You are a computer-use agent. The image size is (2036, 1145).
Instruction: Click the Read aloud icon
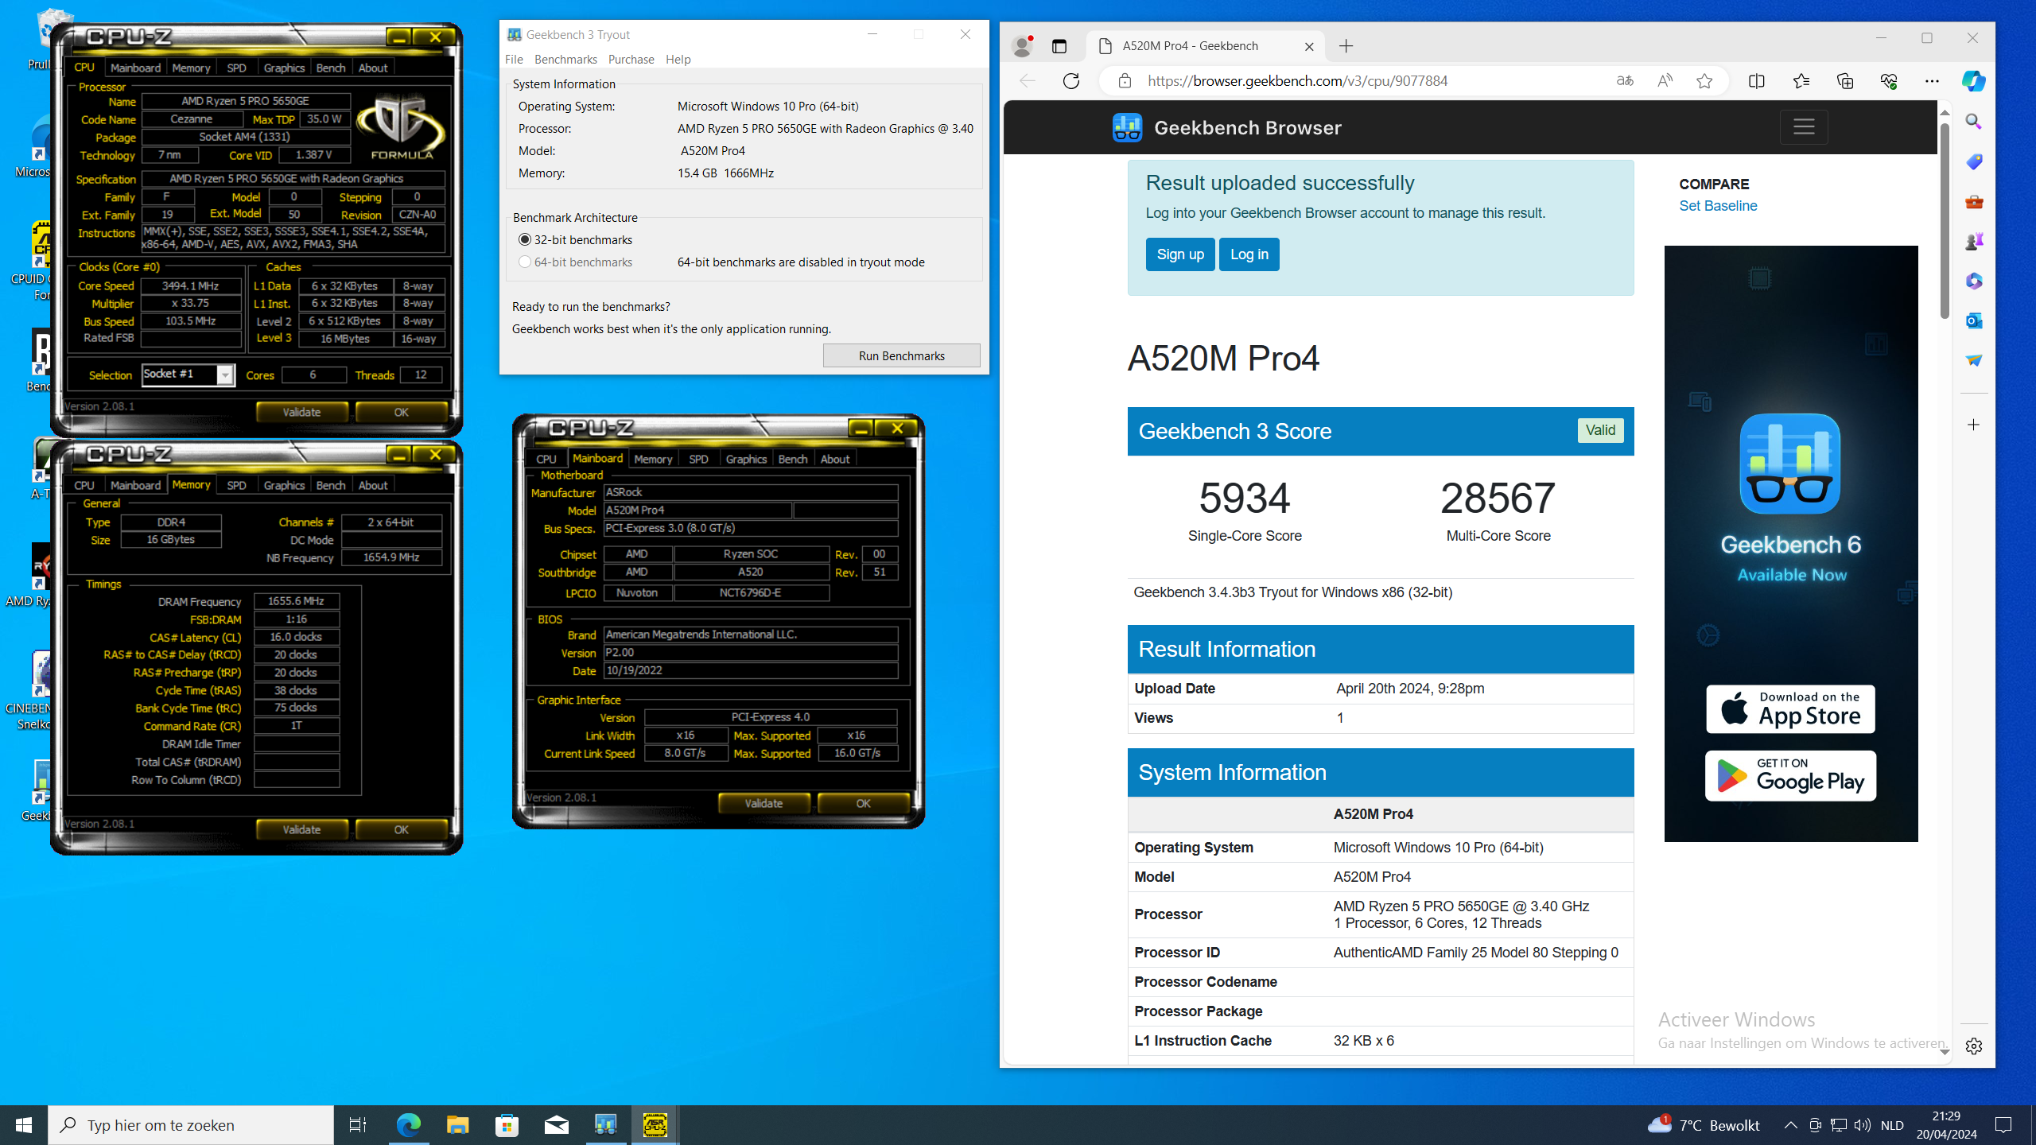coord(1665,81)
